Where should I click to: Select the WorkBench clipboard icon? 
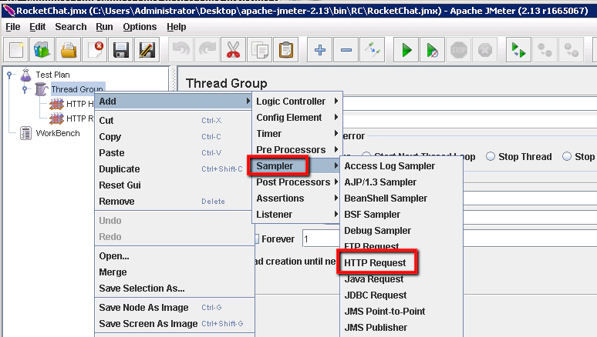(26, 133)
